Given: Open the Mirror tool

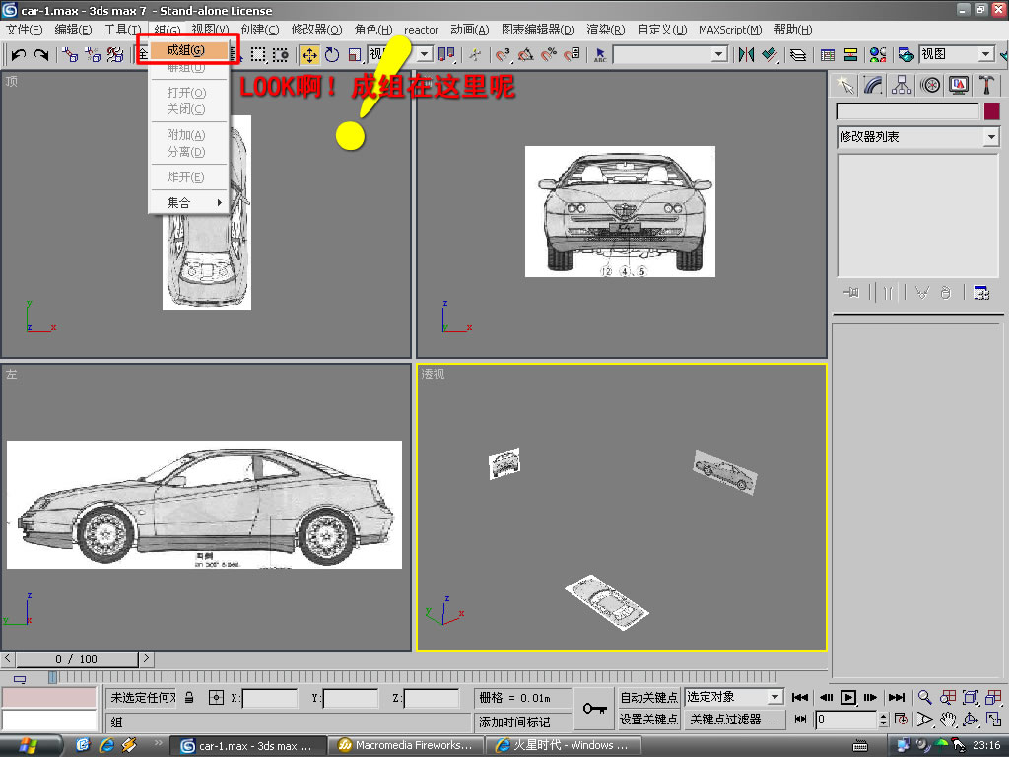Looking at the screenshot, I should point(747,55).
